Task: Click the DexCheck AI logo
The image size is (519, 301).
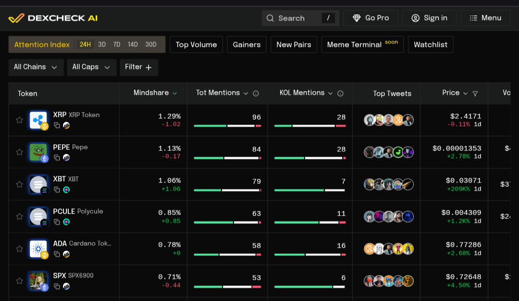Action: [x=53, y=18]
